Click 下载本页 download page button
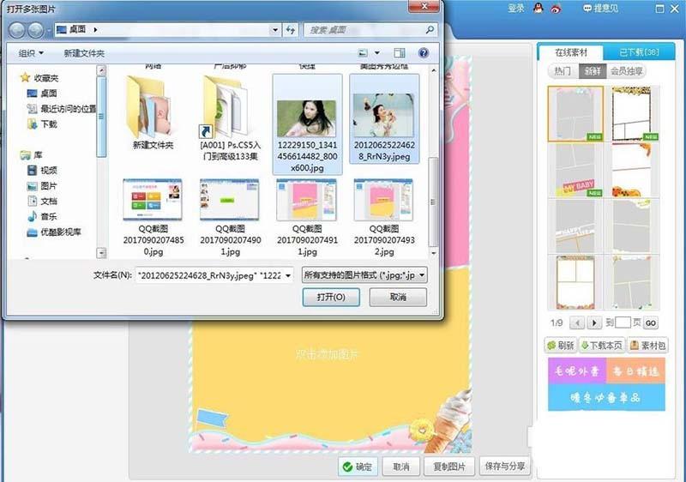The width and height of the screenshot is (686, 482). pos(601,346)
